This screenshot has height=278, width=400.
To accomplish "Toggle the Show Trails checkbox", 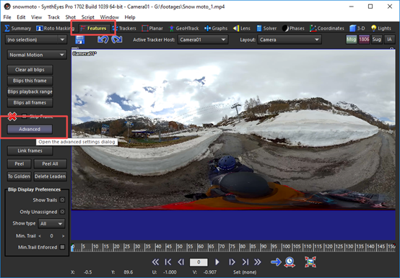I will (62, 200).
